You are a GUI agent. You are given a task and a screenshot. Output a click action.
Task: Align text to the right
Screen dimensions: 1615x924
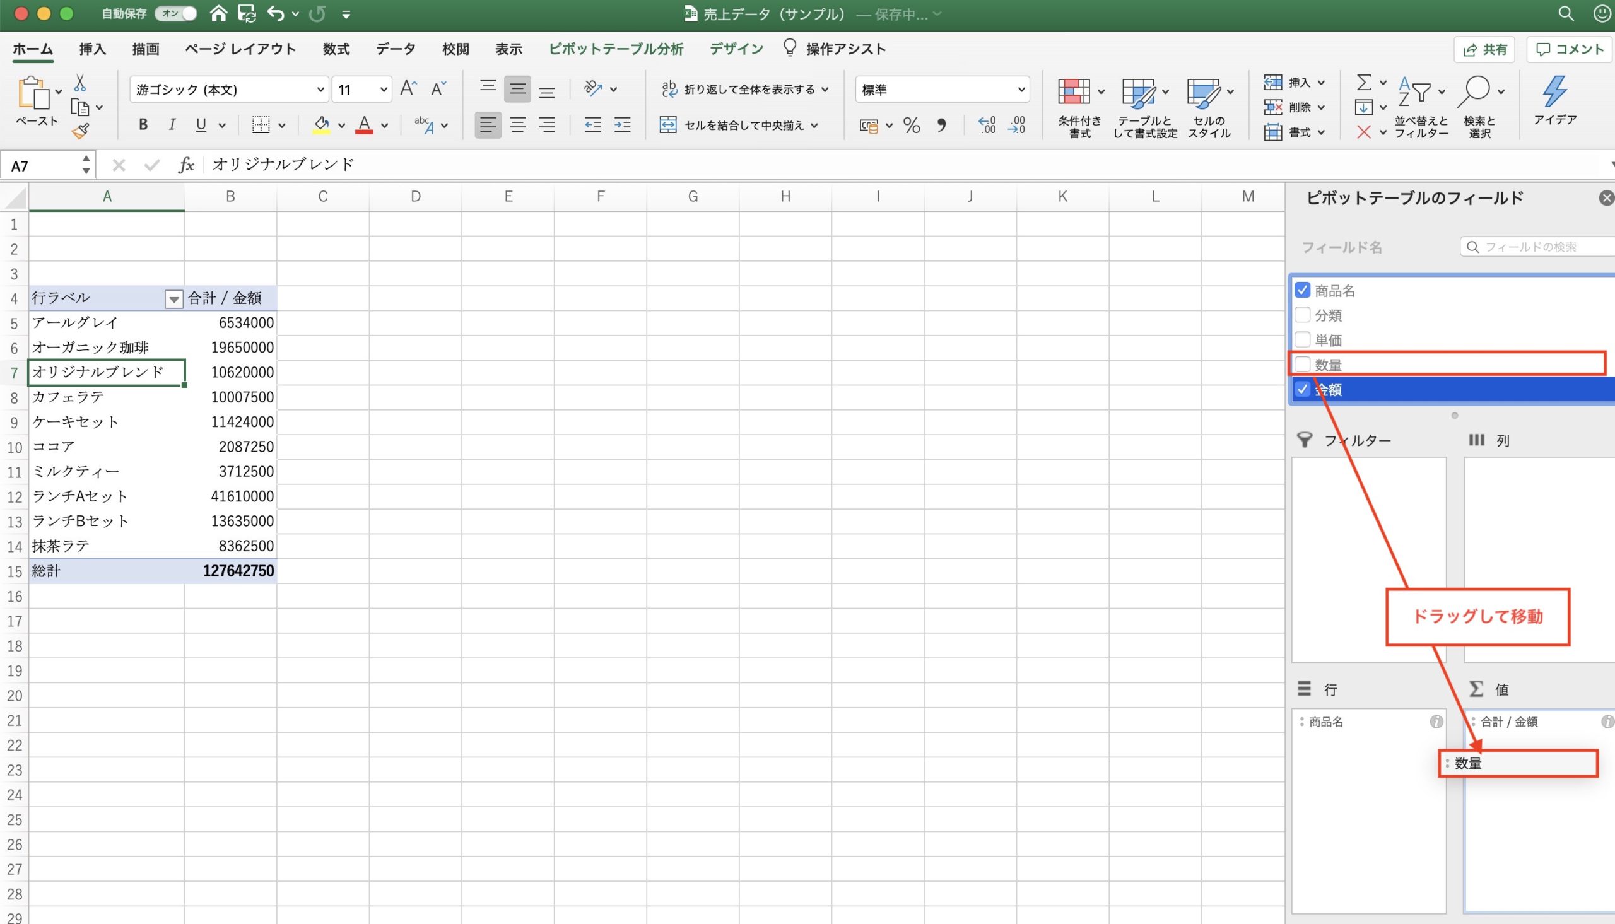tap(547, 125)
